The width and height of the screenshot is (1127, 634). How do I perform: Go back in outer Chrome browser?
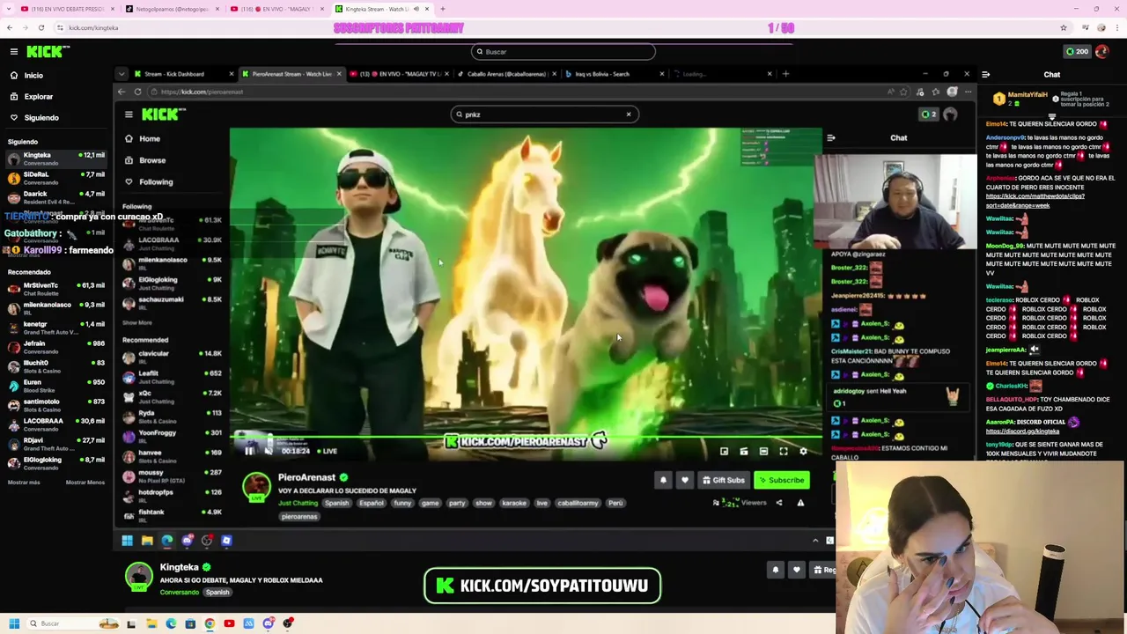coord(9,27)
